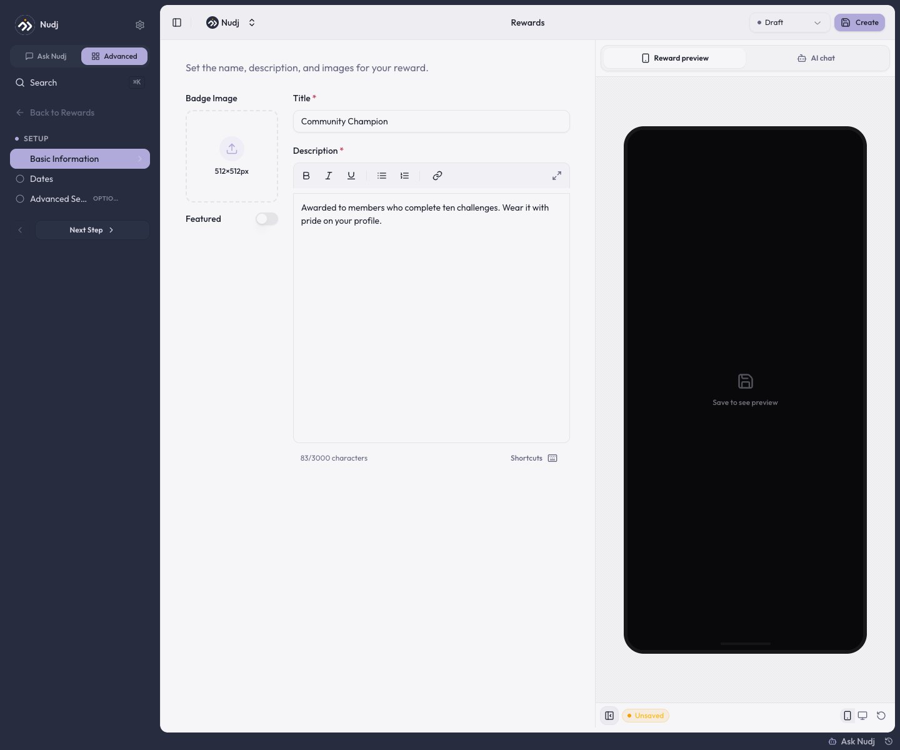This screenshot has height=750, width=900.
Task: Switch preview to mobile view
Action: 847,716
